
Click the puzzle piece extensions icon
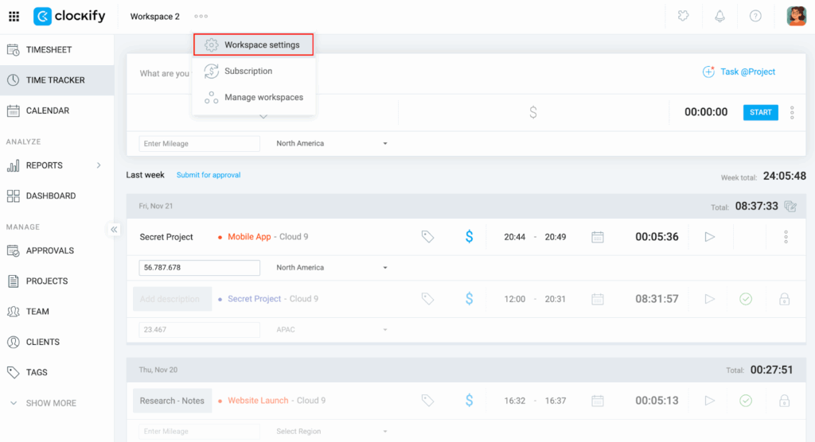pyautogui.click(x=683, y=16)
